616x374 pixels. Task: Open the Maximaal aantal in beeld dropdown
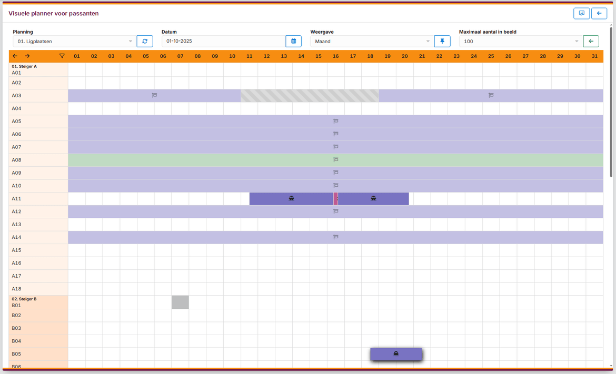click(x=519, y=41)
